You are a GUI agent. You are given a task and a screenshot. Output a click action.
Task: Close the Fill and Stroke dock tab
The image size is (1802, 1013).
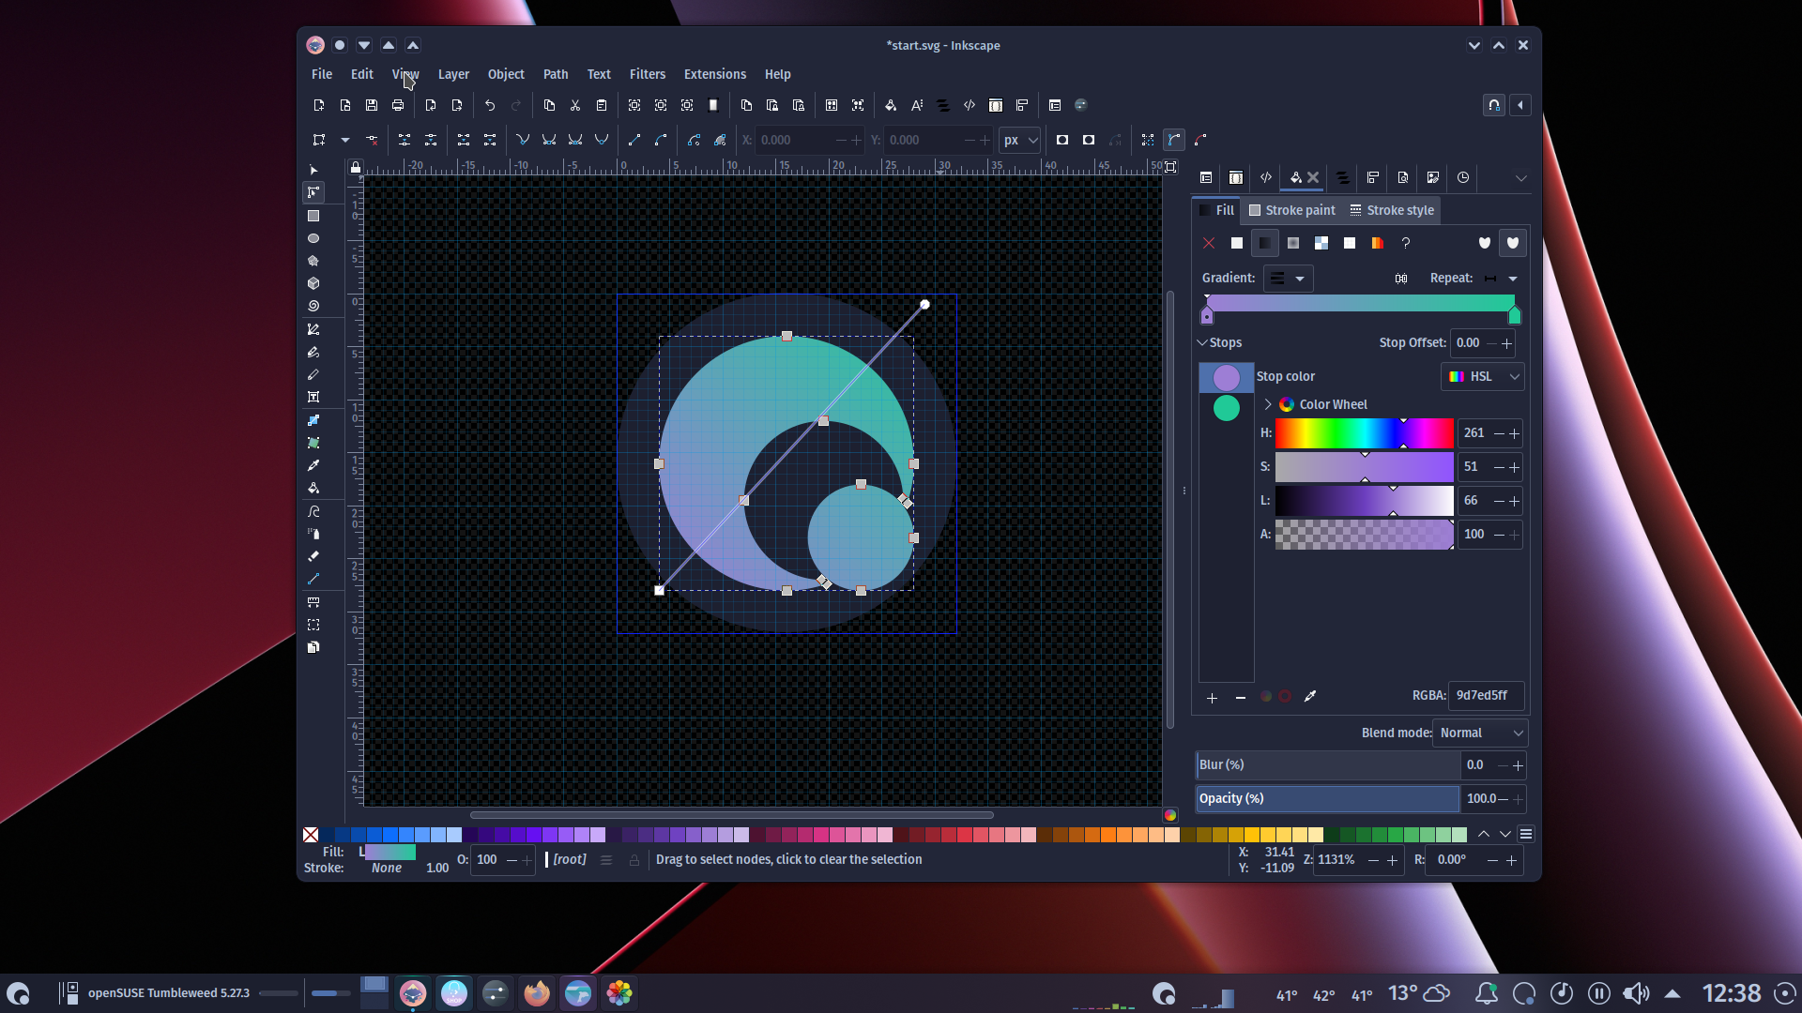[1313, 177]
